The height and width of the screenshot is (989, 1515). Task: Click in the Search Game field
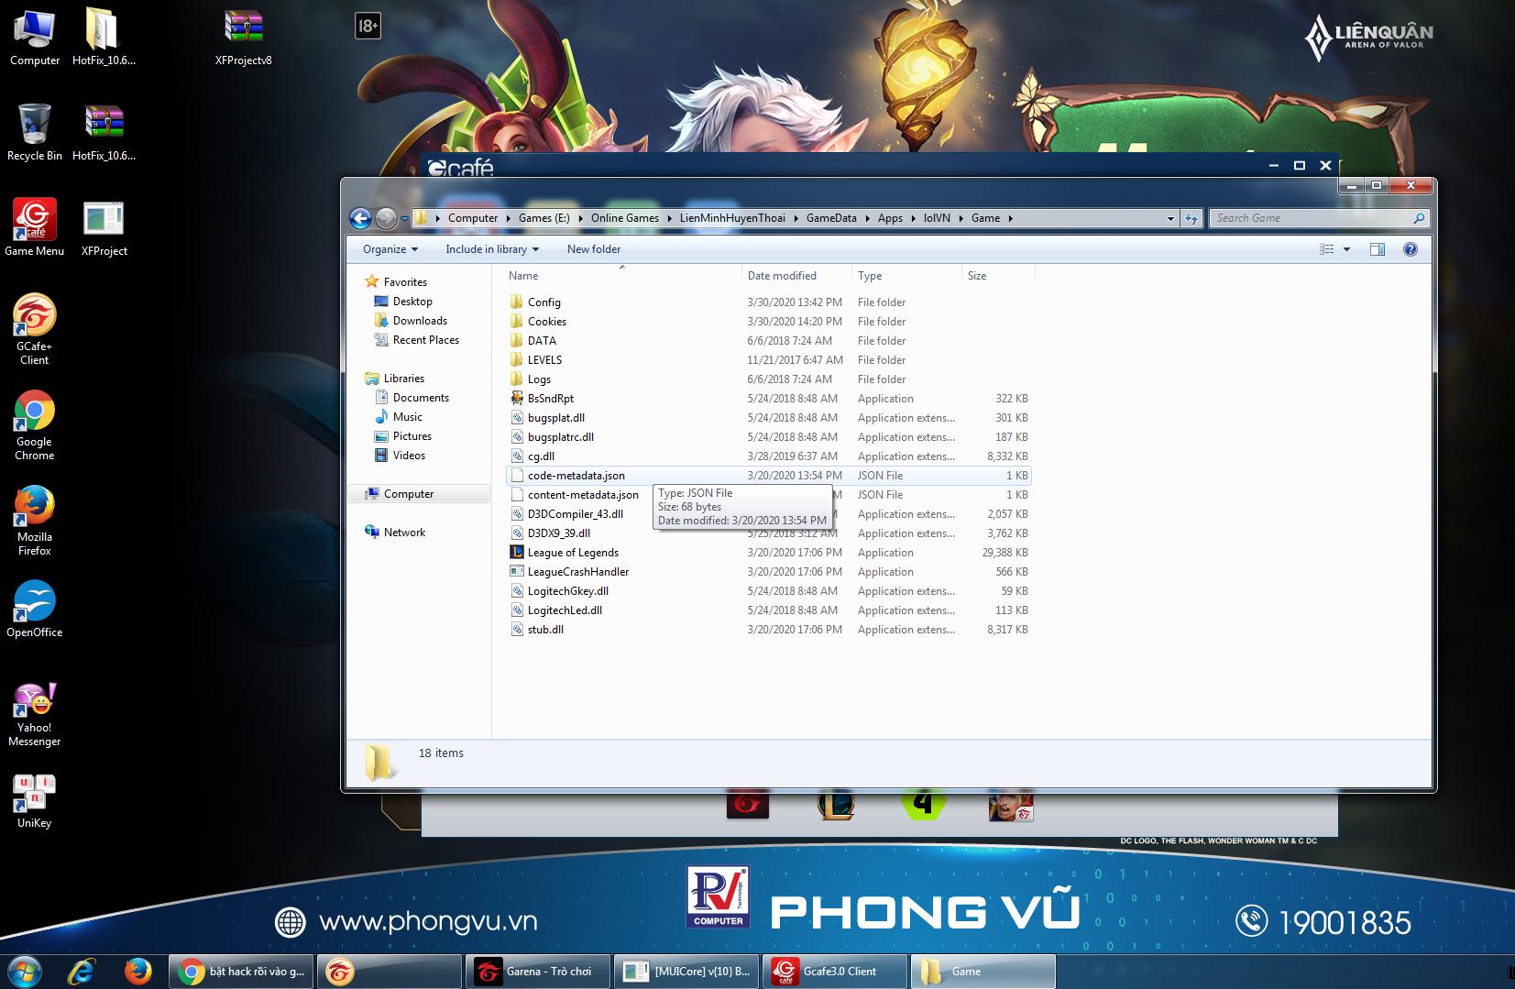(1312, 218)
